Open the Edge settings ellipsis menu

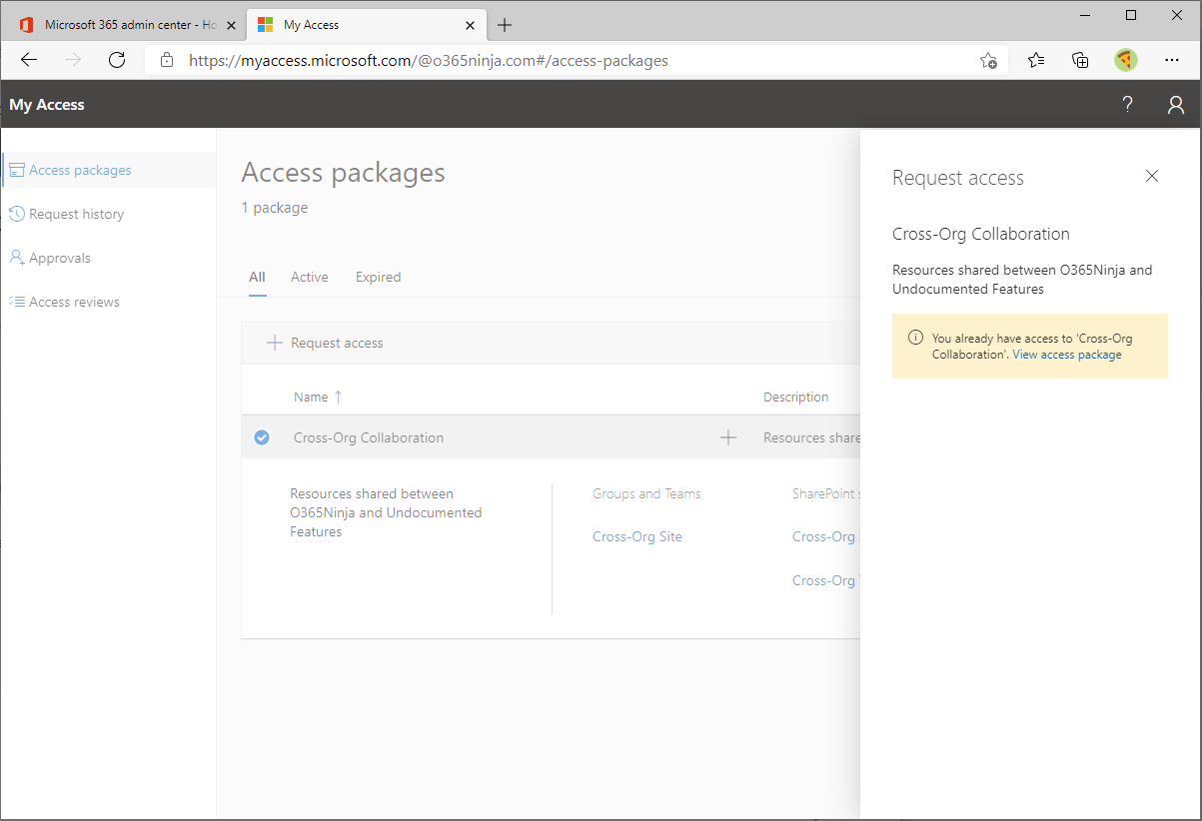1171,60
